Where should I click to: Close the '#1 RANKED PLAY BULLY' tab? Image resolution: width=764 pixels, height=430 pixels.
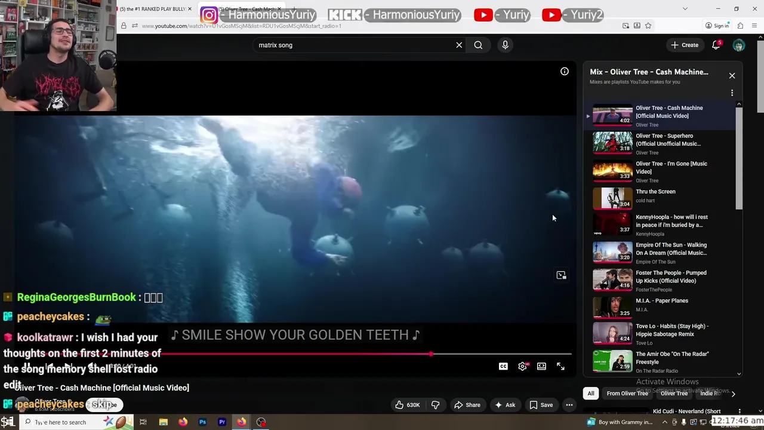coord(190,9)
